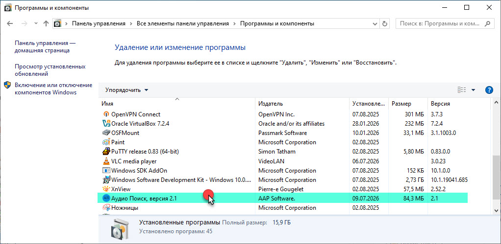Sort by the Размер column header

pos(408,104)
